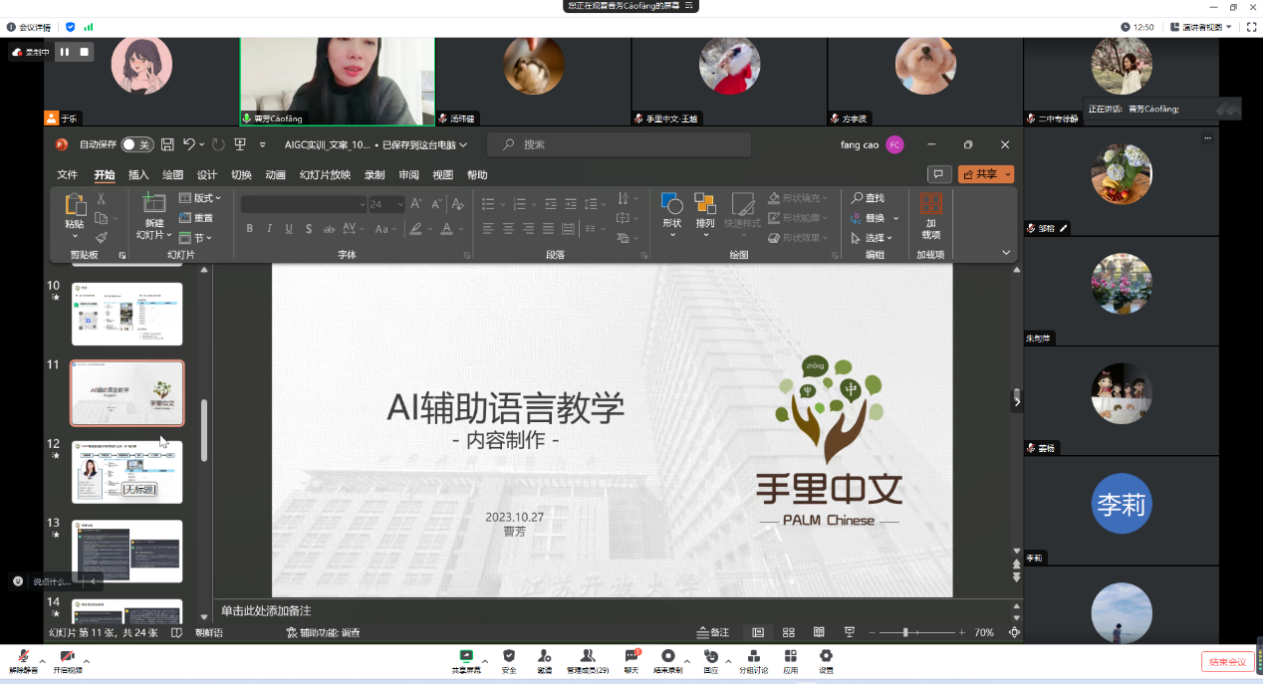This screenshot has height=684, width=1263.
Task: Click the Share (共享) button in PowerPoint
Action: point(985,174)
